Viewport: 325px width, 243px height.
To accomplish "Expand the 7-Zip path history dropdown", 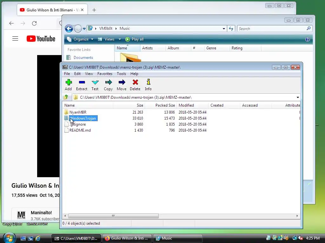I will 298,97.
